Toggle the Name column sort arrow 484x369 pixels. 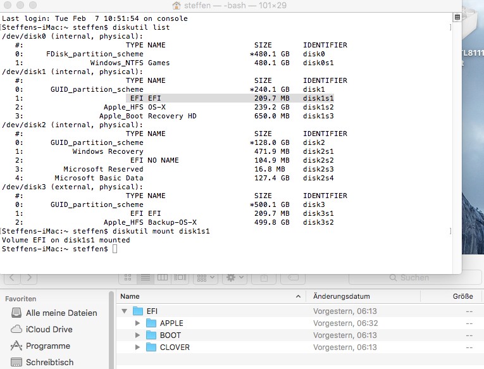(298, 296)
